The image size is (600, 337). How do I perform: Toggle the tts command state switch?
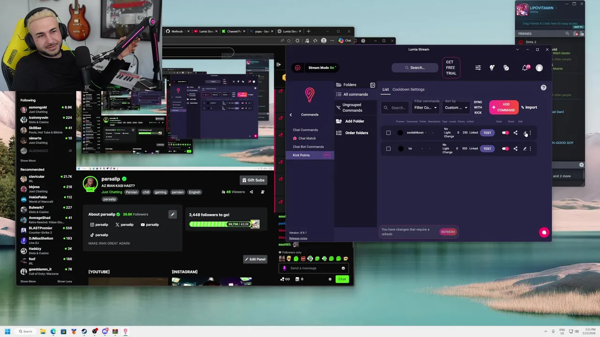coord(505,149)
